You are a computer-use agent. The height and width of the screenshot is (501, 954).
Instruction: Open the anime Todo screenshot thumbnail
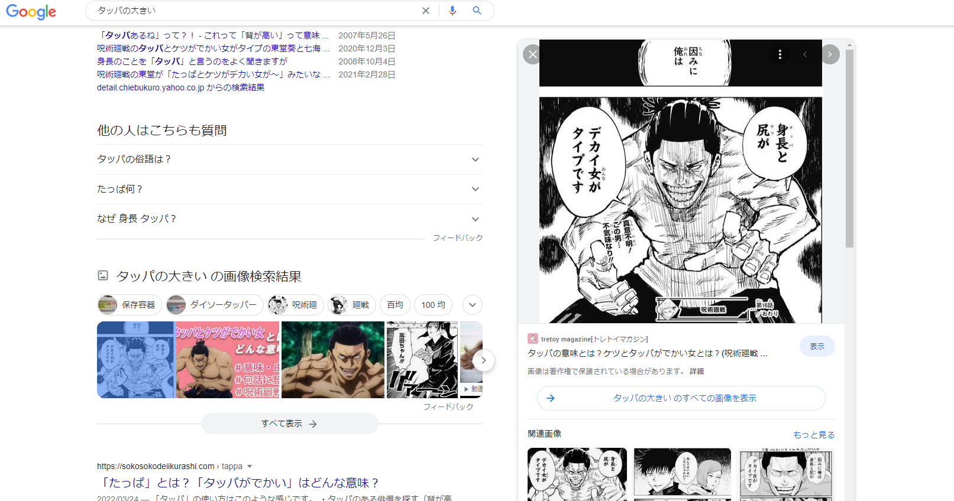coord(332,360)
